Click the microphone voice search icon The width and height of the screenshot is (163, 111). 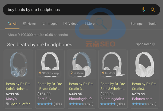click(x=143, y=10)
